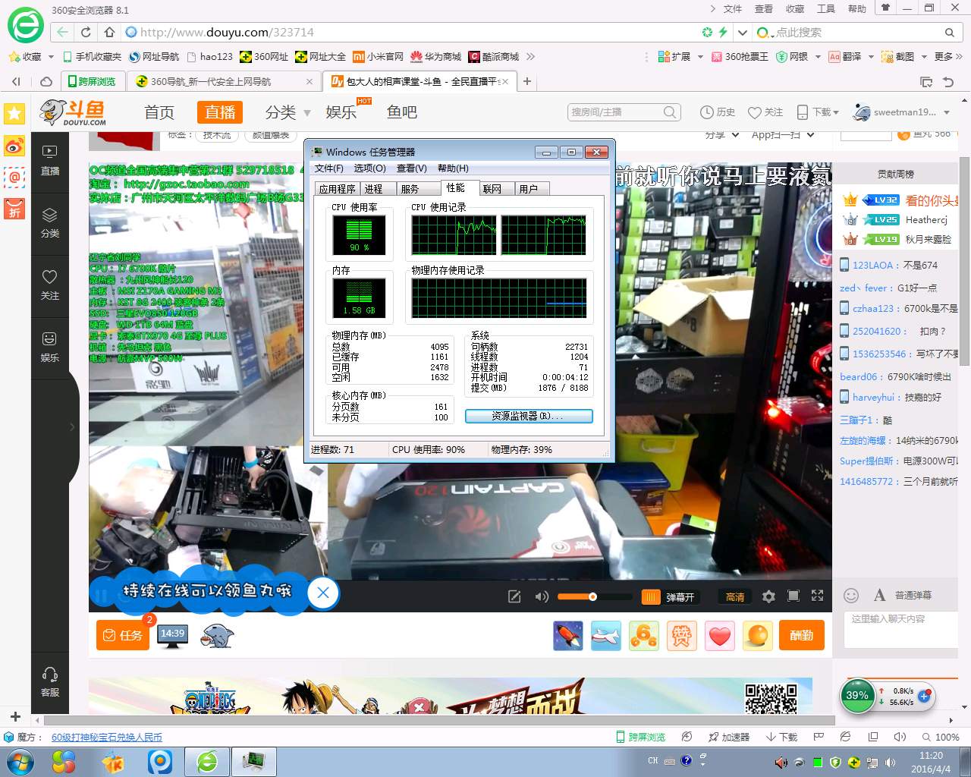Image resolution: width=971 pixels, height=777 pixels.
Task: Toggle the player theater mode square icon
Action: click(793, 596)
